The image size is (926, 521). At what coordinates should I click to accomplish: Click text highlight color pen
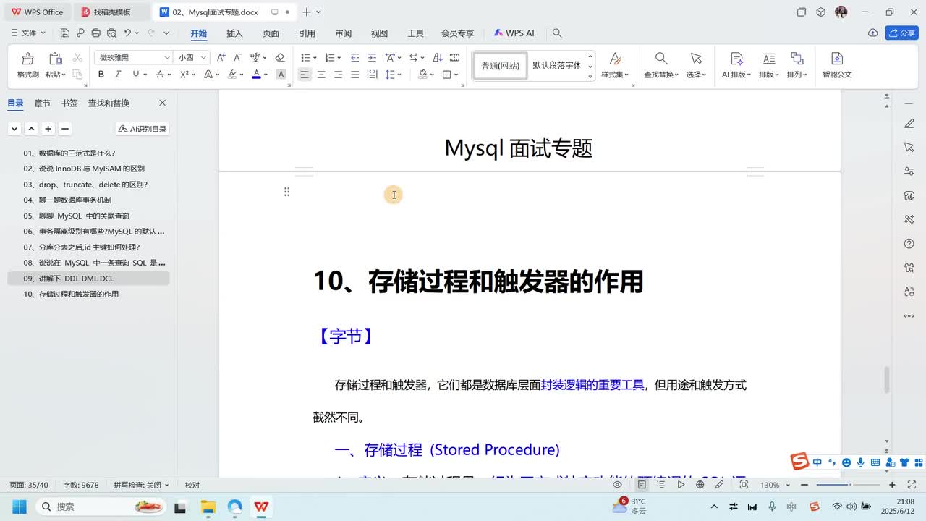click(x=232, y=75)
